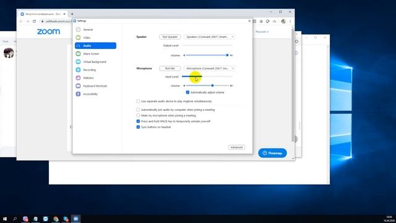Open Chrome from the taskbar
The width and height of the screenshot is (396, 223).
point(56,219)
